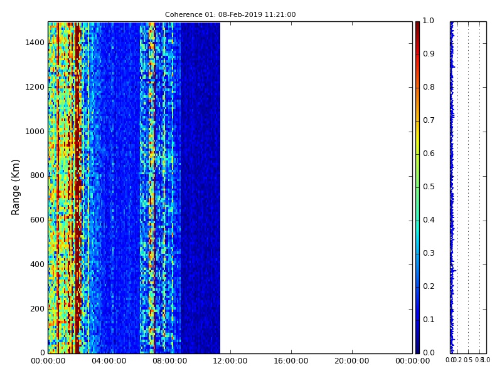Click the colorbar label 0.9
Image resolution: width=502 pixels, height=376 pixels.
[x=429, y=54]
